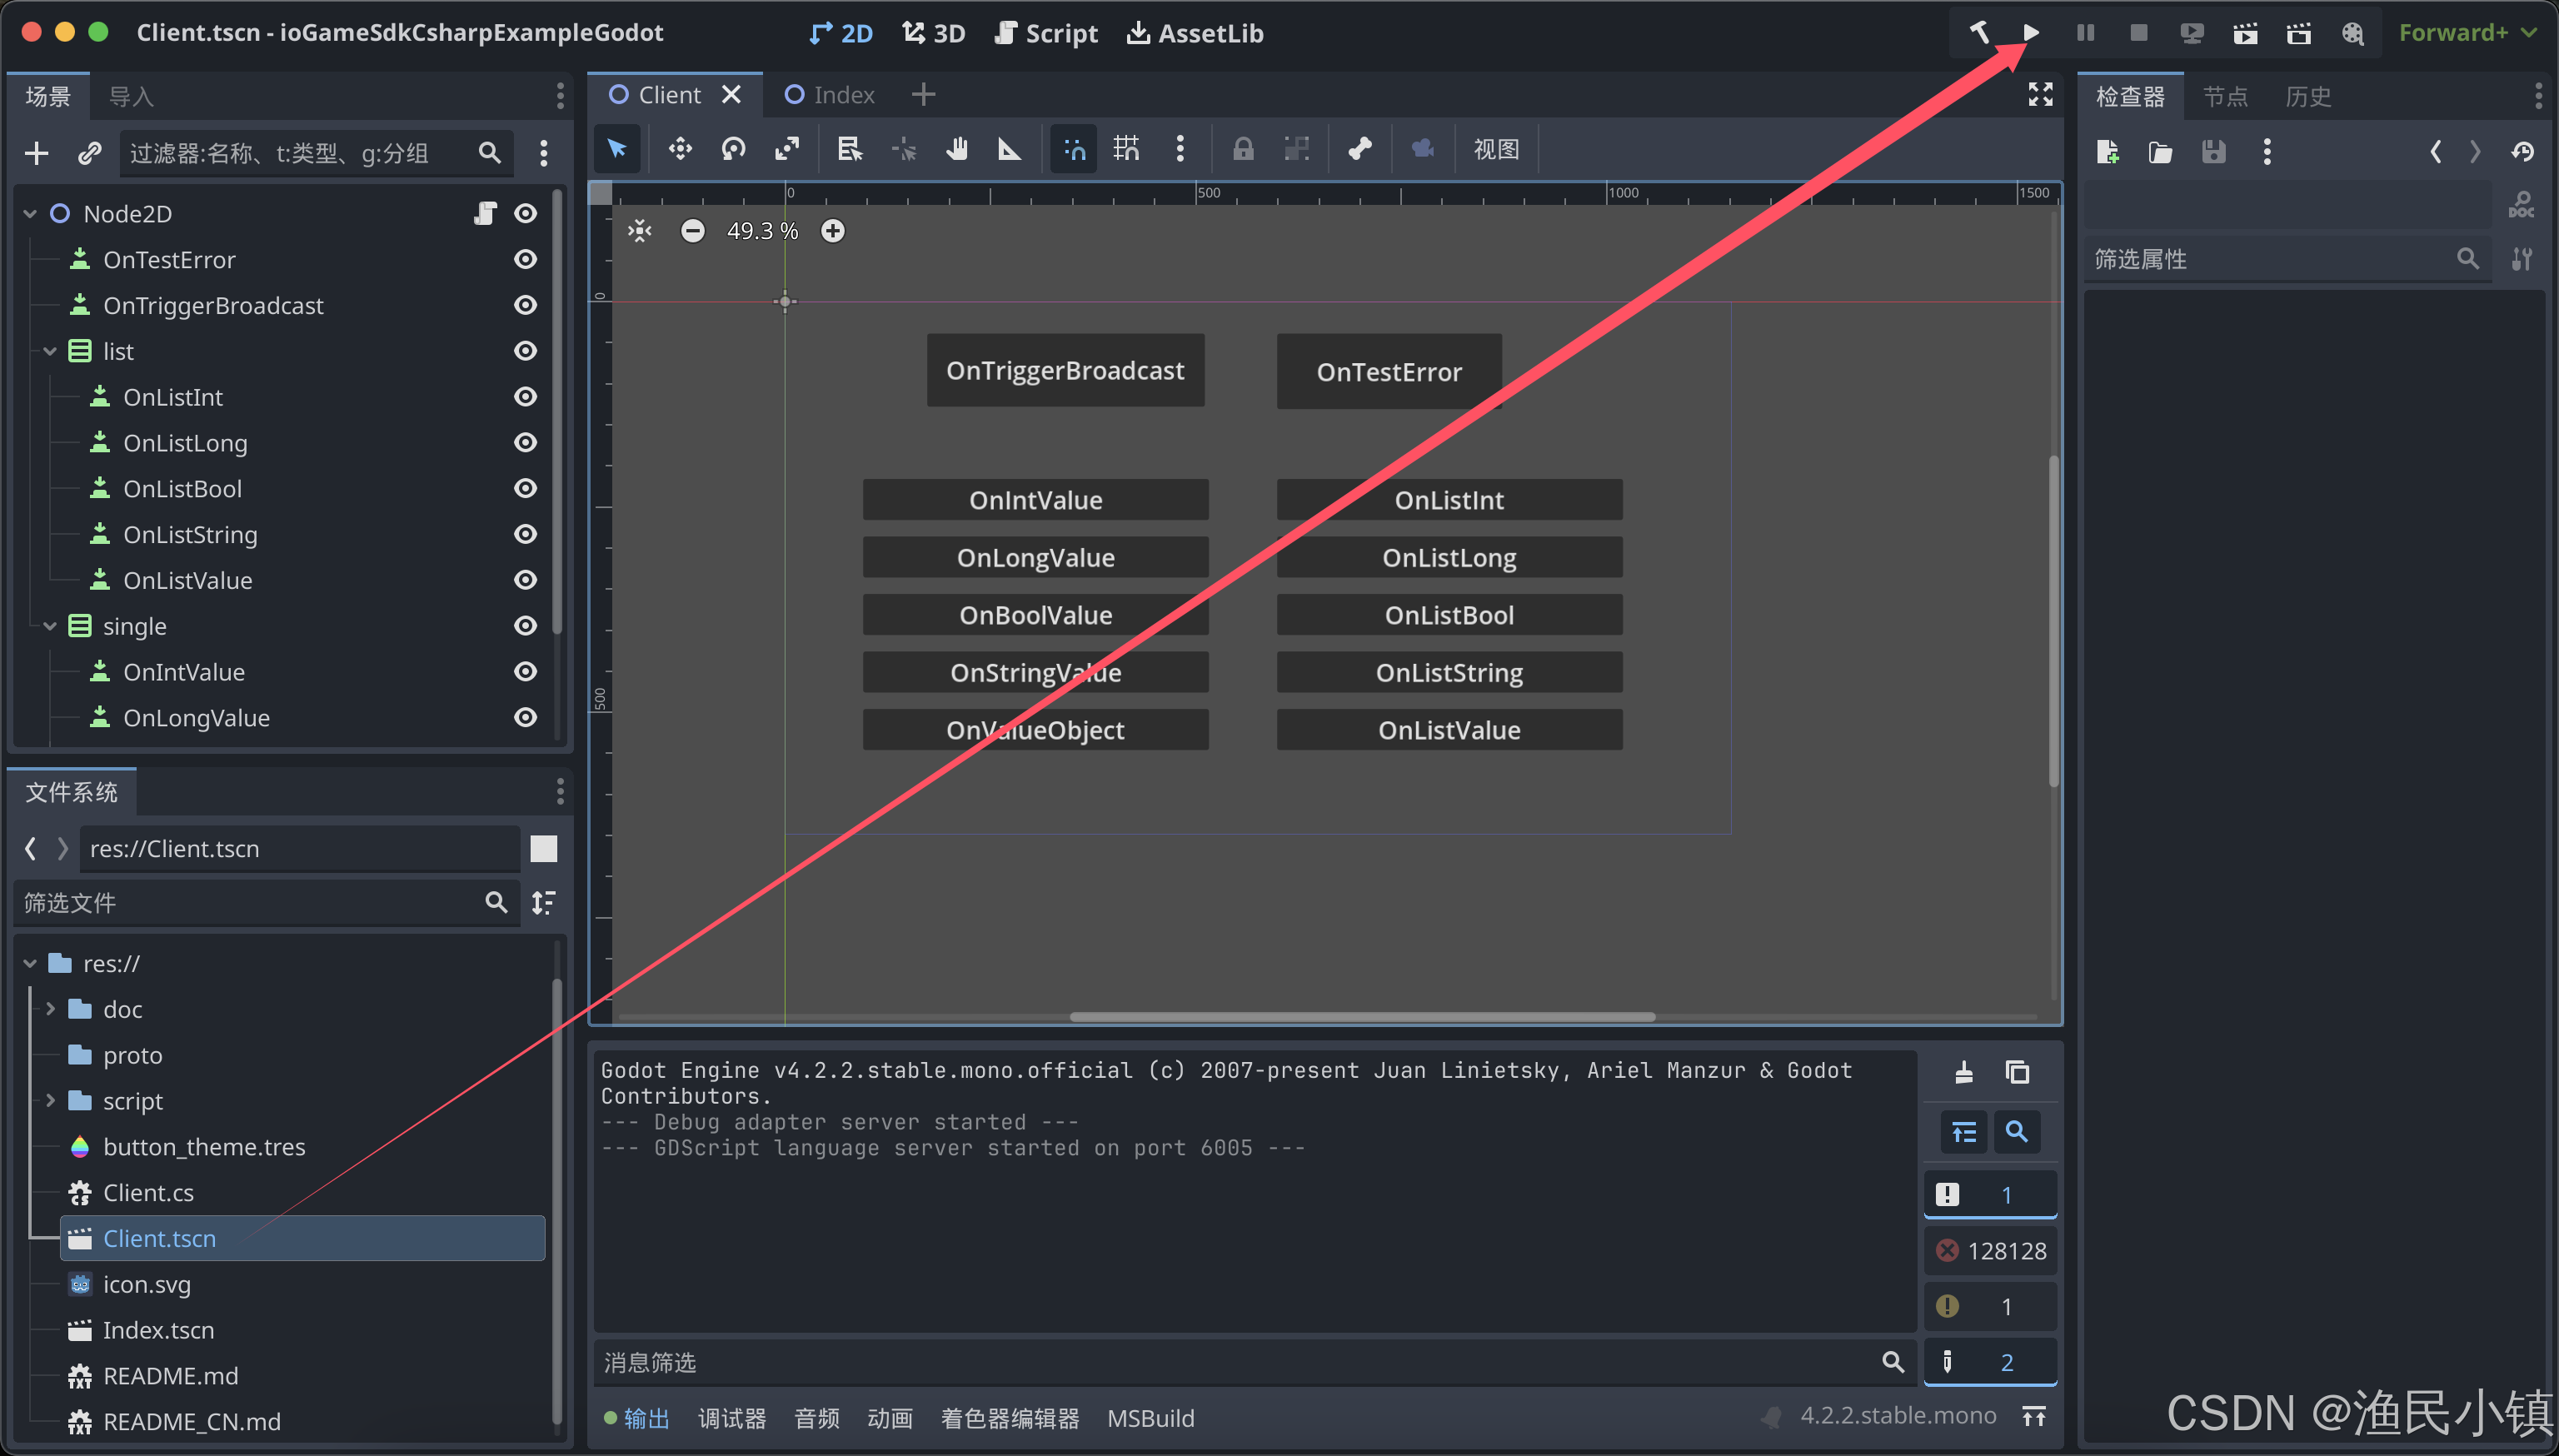Select the Rotate tool
The width and height of the screenshot is (2559, 1456).
733,148
